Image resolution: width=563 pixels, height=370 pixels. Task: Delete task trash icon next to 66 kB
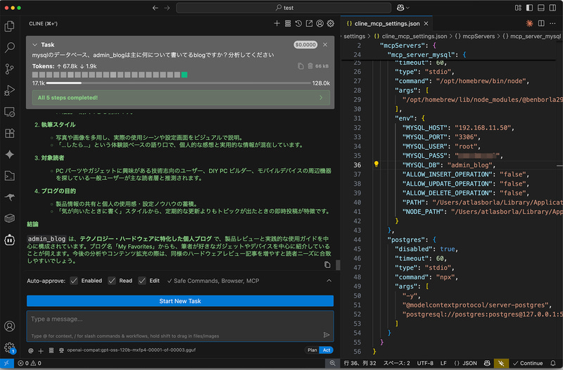(x=310, y=66)
